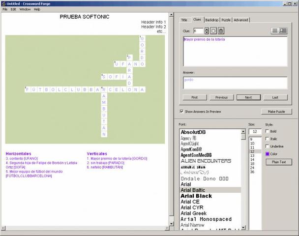Click the Plain Text button
The height and width of the screenshot is (236, 299).
(x=279, y=162)
